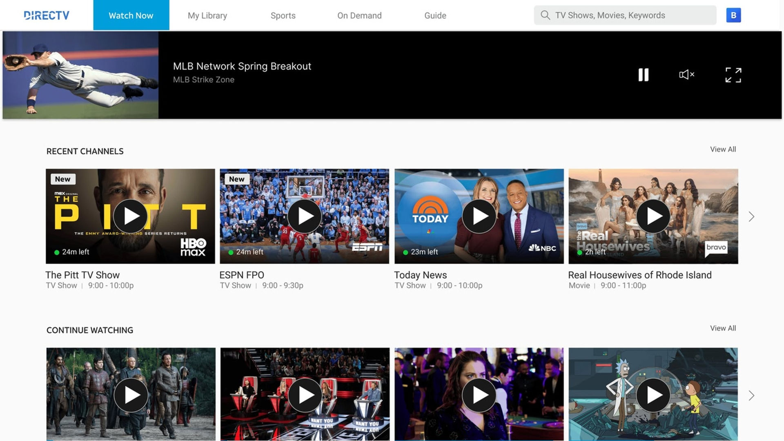This screenshot has width=784, height=441.
Task: Play the casino scene show in Continue Watching
Action: pos(479,395)
